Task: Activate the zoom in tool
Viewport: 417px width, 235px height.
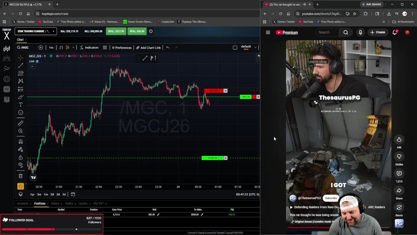Action: click(21, 131)
